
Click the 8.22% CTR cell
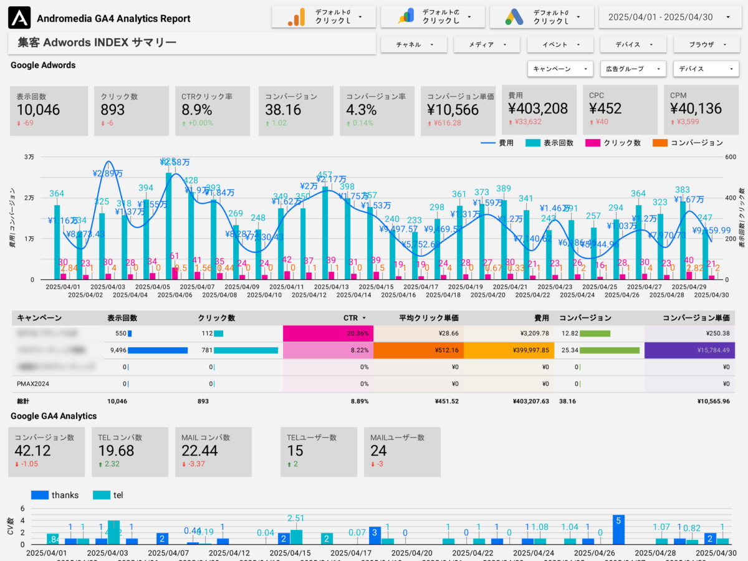328,350
